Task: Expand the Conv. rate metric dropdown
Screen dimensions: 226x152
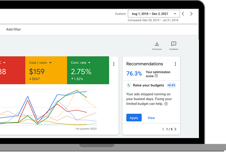Action: [x=89, y=63]
